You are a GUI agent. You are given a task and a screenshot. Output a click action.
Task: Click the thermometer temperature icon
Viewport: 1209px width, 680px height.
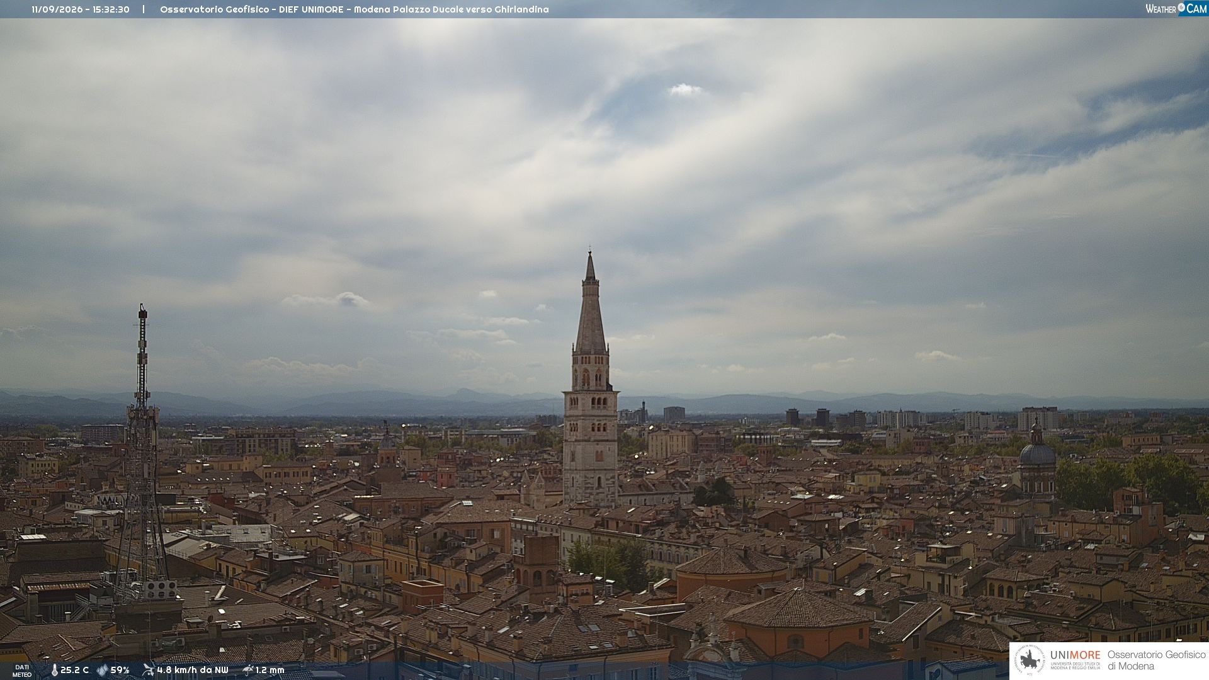coord(54,671)
